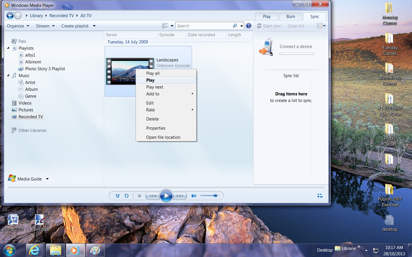The image size is (412, 257).
Task: Open the Create playlist dropdown arrow
Action: click(94, 26)
